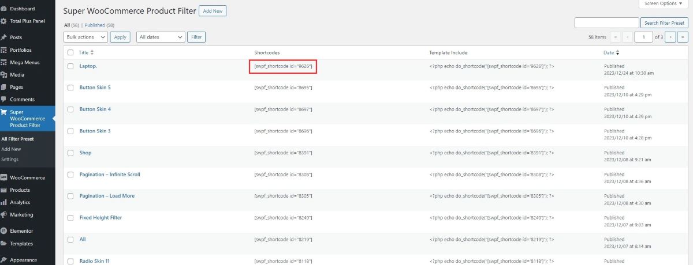Open the All dates dropdown
Image resolution: width=693 pixels, height=265 pixels.
click(x=161, y=37)
